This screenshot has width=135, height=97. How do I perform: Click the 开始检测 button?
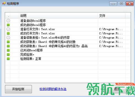(x=18, y=89)
